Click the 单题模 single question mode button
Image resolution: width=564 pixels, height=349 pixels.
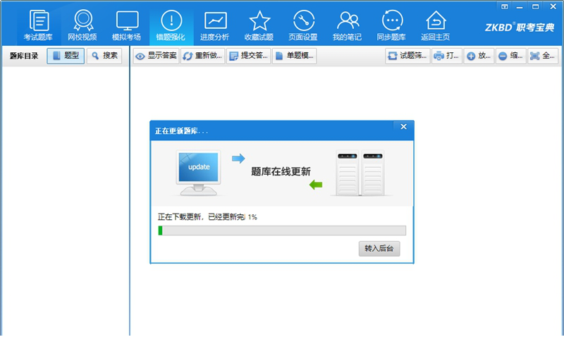(295, 56)
